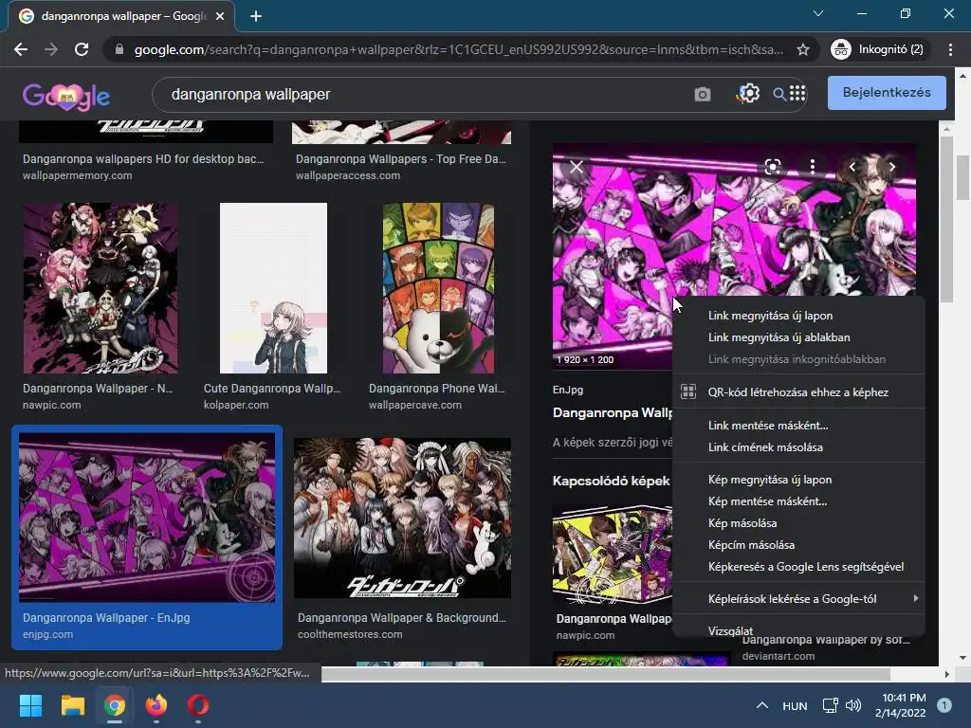
Task: Open the Google apps grid
Action: tap(797, 93)
